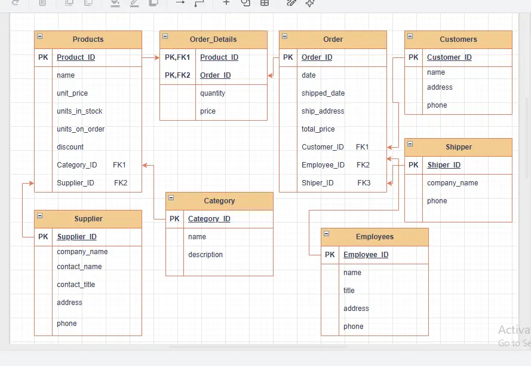This screenshot has height=366, width=531.
Task: Select title field in Employees
Action: click(349, 291)
